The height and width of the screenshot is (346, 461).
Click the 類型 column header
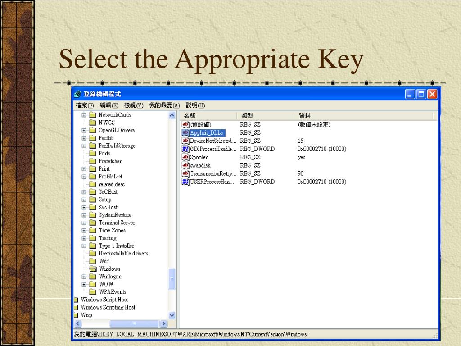coord(265,116)
